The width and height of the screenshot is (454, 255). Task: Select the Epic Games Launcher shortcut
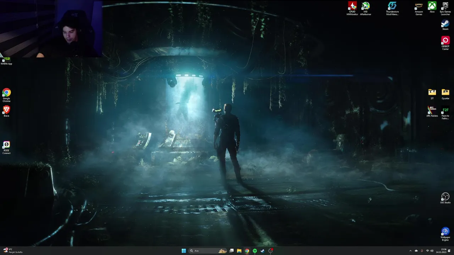pos(445,8)
